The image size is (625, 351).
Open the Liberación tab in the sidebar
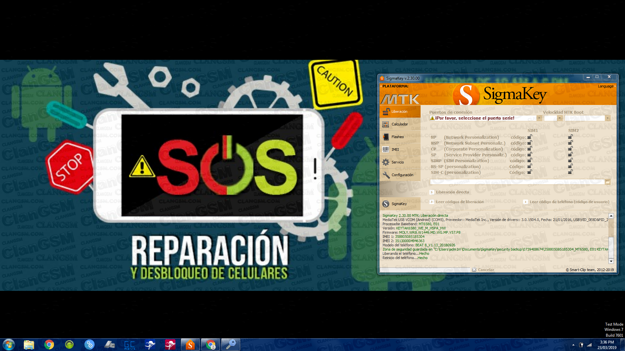pos(400,111)
